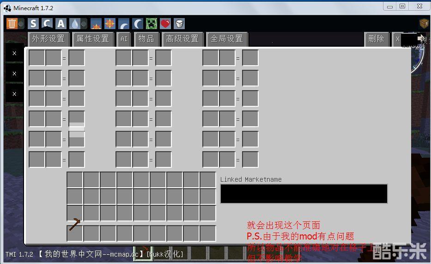431x264 pixels.
Task: Set time to midnight with the crescent moon icon
Action: (x=138, y=24)
